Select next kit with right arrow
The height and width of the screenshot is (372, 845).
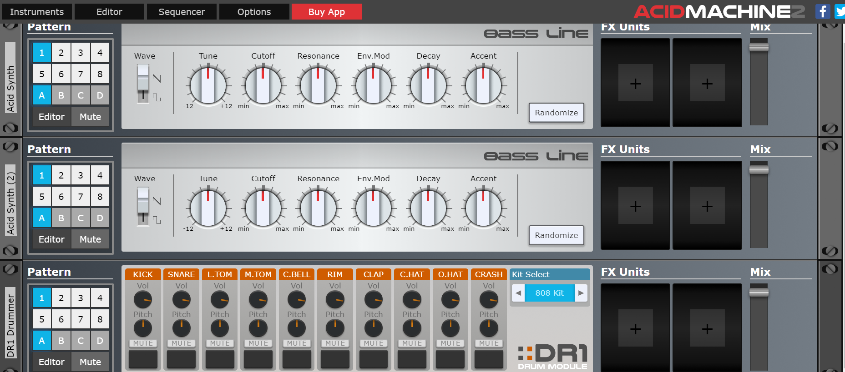[x=581, y=293]
